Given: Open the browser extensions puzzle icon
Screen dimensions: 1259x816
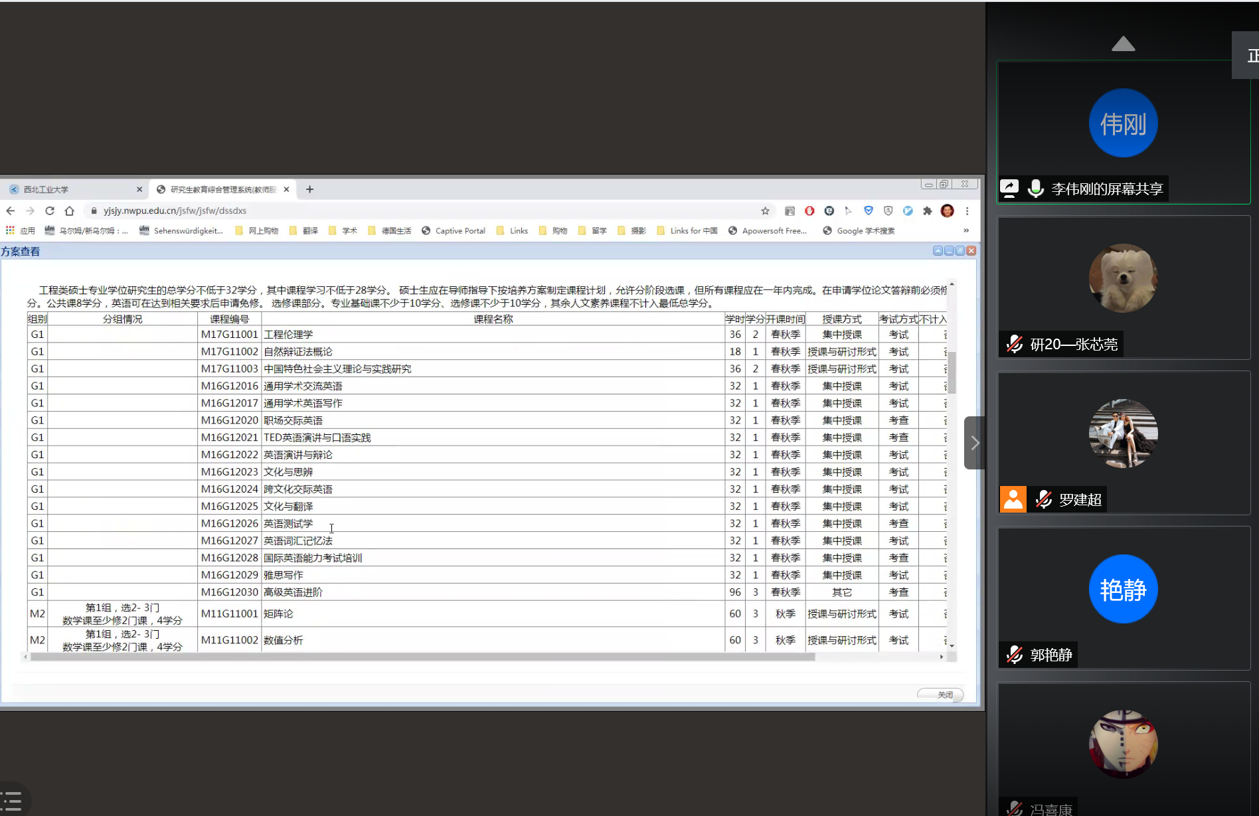Looking at the screenshot, I should pyautogui.click(x=928, y=211).
